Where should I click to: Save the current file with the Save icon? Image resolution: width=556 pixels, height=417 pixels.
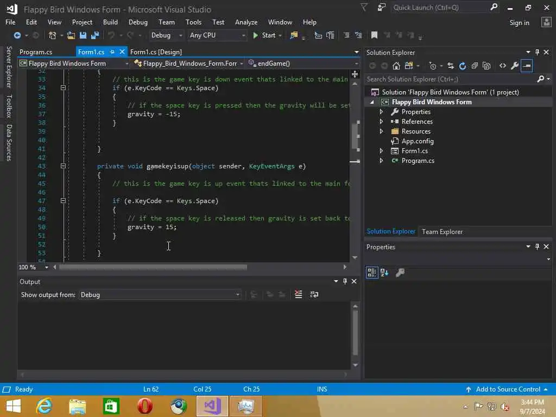click(x=83, y=35)
